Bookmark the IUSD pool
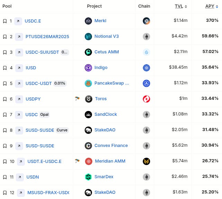Image resolution: width=222 pixels, height=199 pixels. 5,68
